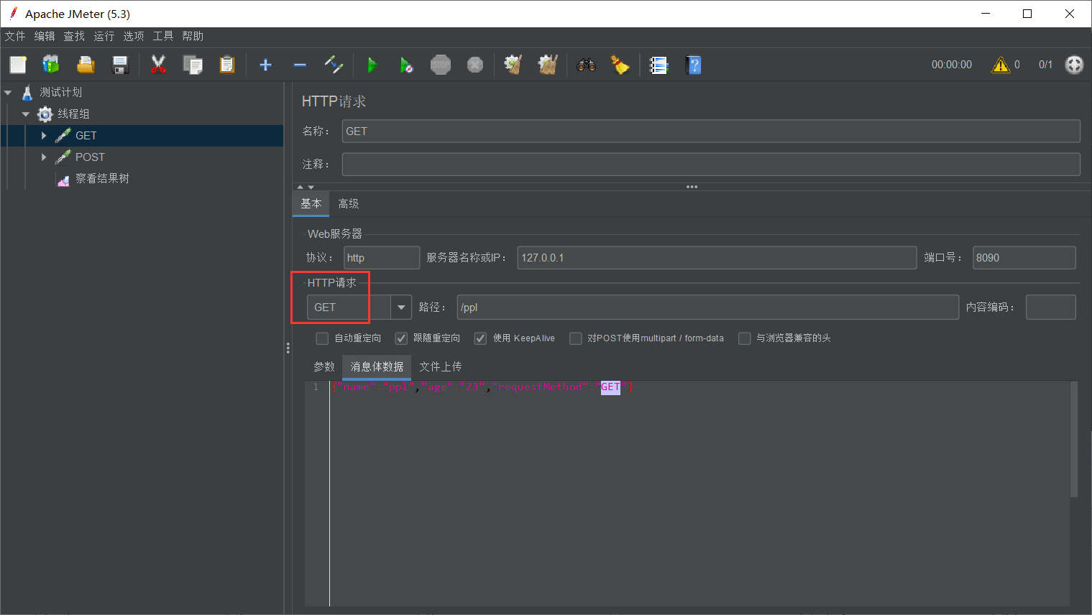This screenshot has width=1092, height=615.
Task: Uncheck the 使用 KeepAlive checkbox
Action: click(480, 338)
